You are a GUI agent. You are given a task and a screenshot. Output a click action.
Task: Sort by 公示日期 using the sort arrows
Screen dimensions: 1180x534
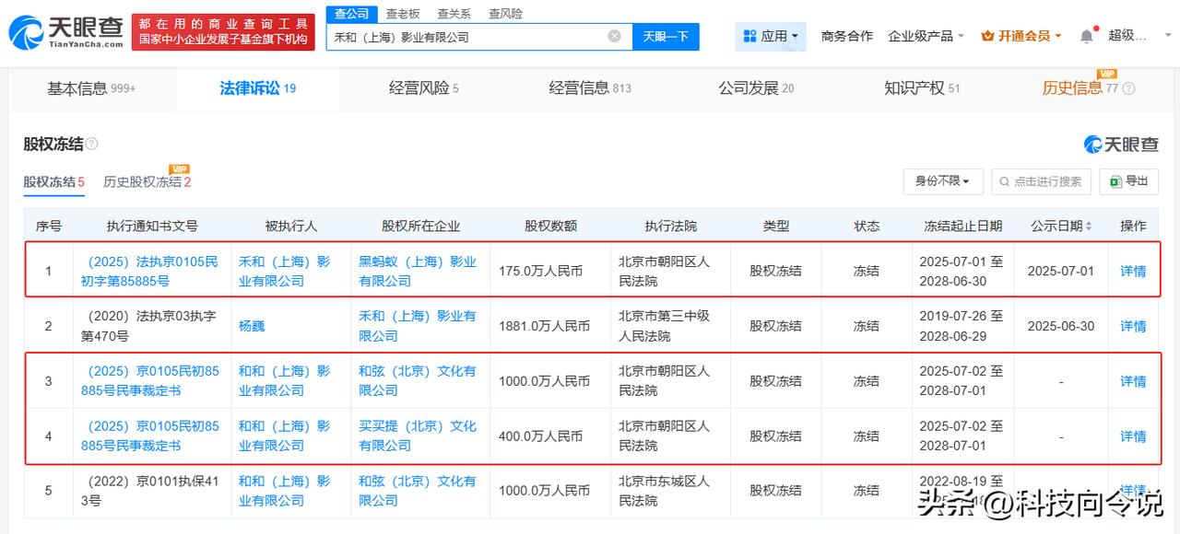click(x=1089, y=226)
